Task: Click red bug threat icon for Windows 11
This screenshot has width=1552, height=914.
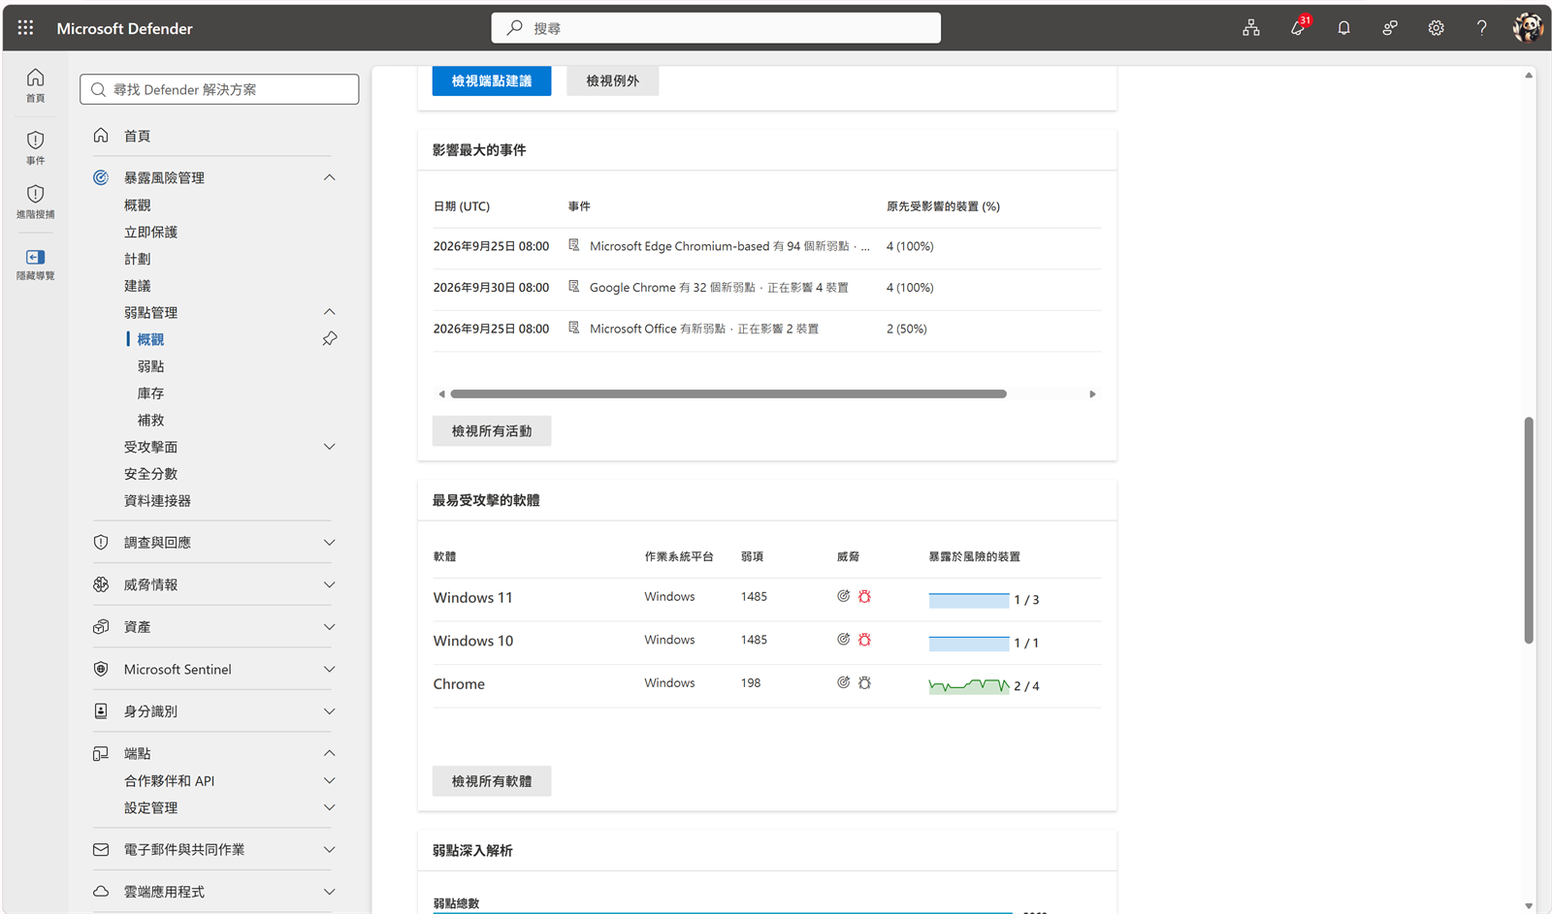Action: pos(864,597)
